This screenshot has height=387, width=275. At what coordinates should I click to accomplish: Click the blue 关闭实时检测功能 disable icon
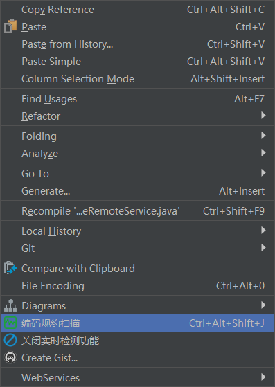pyautogui.click(x=10, y=340)
